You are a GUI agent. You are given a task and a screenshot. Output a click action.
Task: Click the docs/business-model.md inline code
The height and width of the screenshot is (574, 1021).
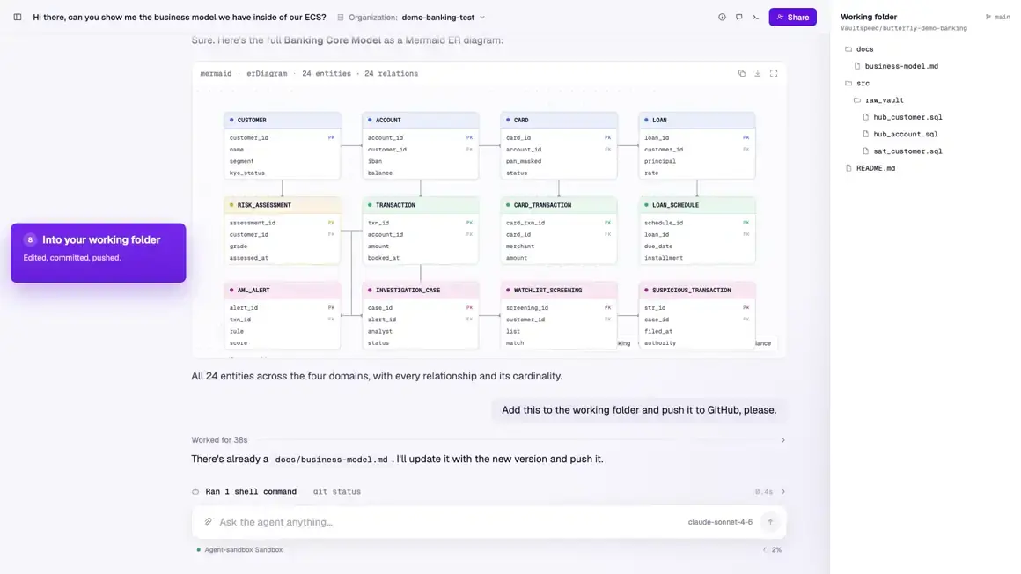click(x=331, y=460)
